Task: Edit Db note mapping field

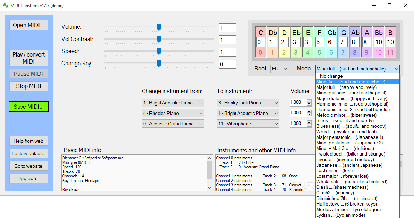Action: (x=273, y=42)
